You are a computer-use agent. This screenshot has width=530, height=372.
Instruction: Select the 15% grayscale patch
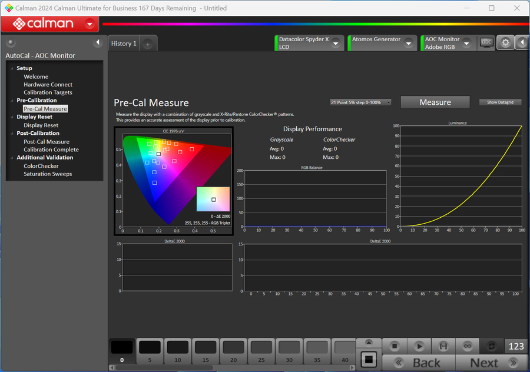tap(206, 351)
